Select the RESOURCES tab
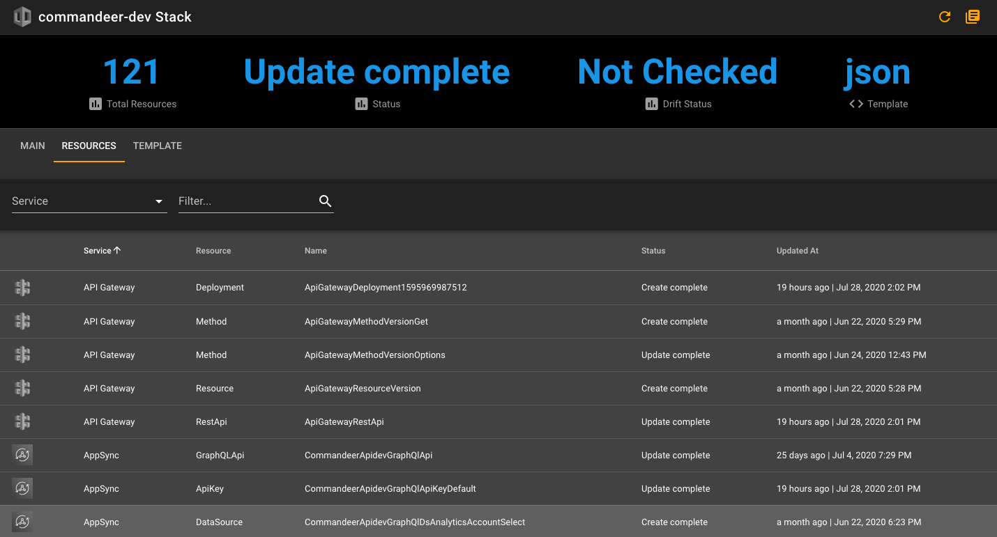This screenshot has width=997, height=537. (89, 146)
